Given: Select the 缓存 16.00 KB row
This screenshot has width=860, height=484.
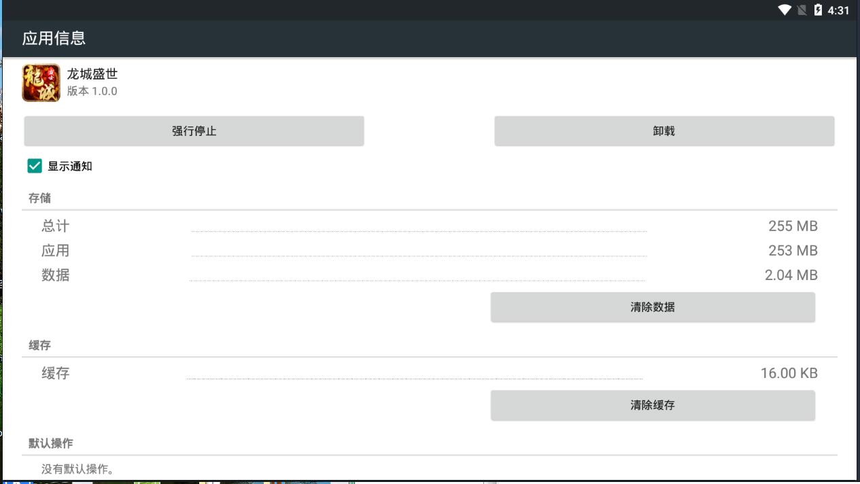Looking at the screenshot, I should coord(429,373).
